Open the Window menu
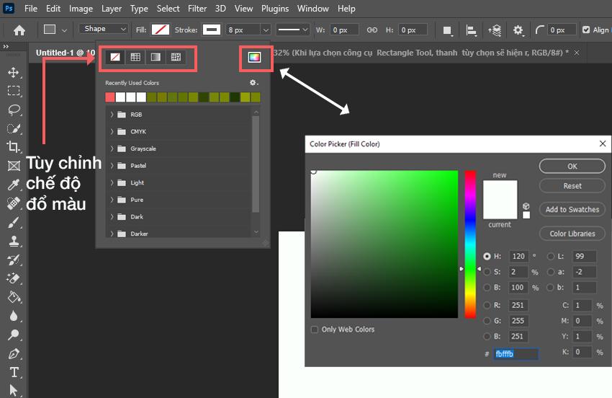612x398 pixels. [x=313, y=8]
